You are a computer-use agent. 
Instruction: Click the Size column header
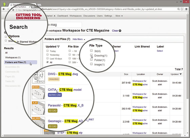click(126, 74)
